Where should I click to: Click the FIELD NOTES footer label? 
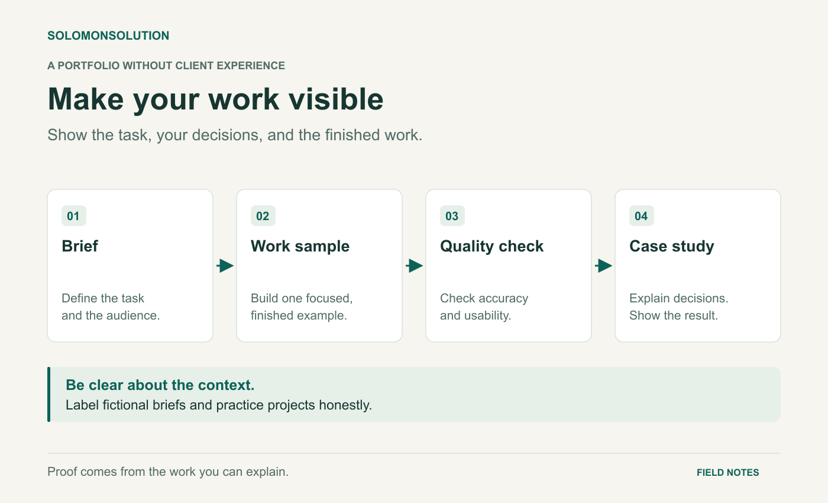pyautogui.click(x=728, y=473)
